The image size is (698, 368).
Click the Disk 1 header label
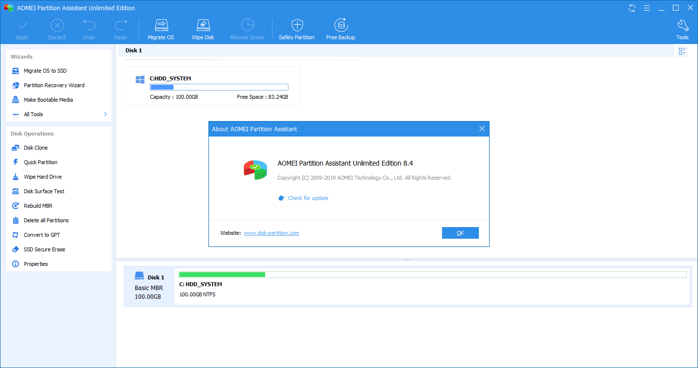[134, 50]
